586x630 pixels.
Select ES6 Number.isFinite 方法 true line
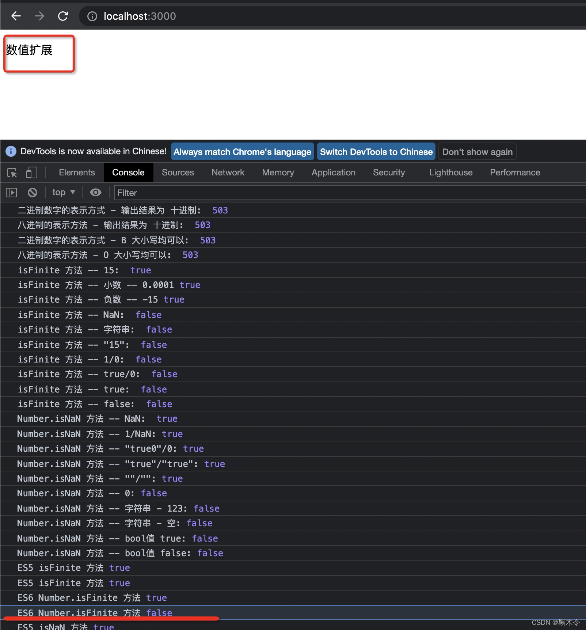(293, 598)
